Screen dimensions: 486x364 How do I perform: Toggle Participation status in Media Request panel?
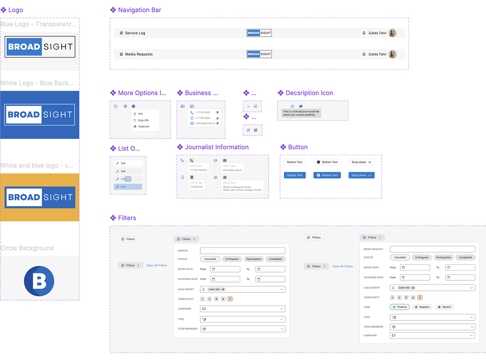[444, 258]
